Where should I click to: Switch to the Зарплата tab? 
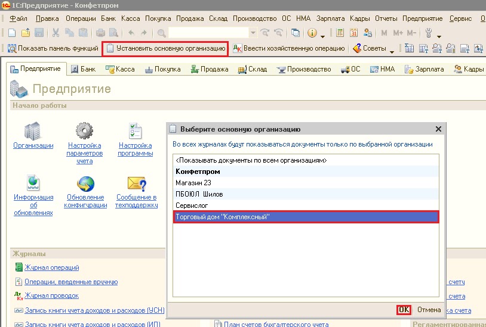pos(424,69)
